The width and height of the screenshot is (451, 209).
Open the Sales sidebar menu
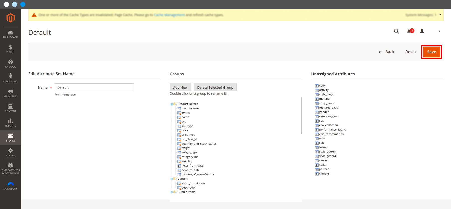click(x=11, y=49)
